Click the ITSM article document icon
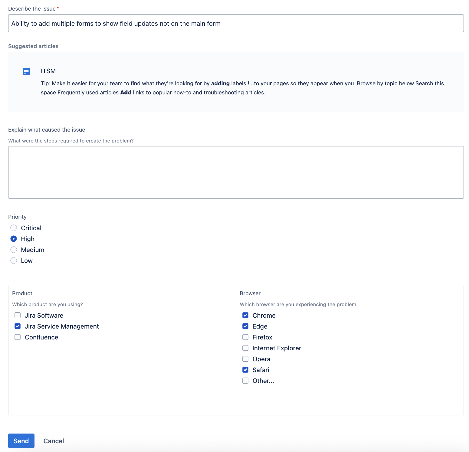469x452 pixels. coord(26,72)
